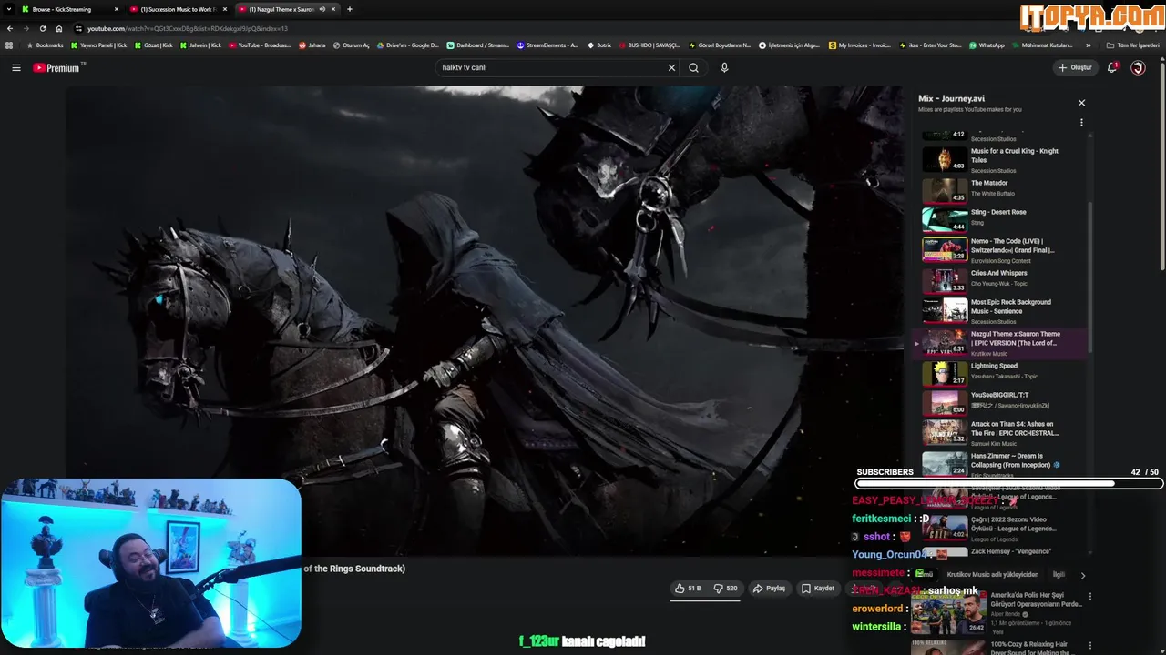
Task: Open StreamElements bookmark
Action: click(547, 45)
